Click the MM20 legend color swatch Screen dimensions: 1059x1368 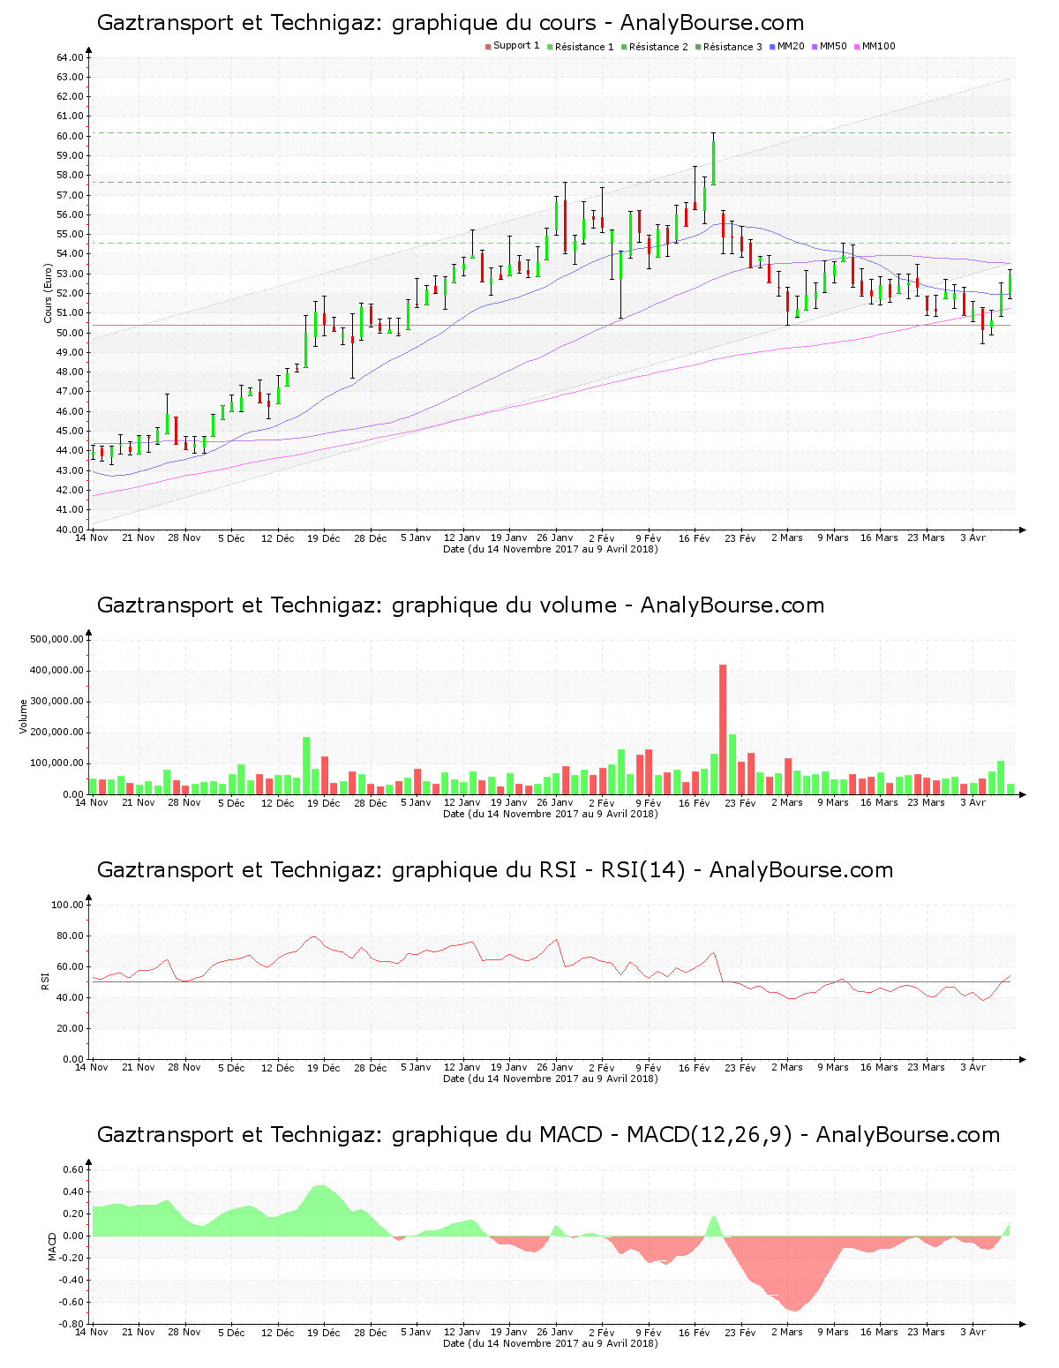tap(772, 47)
